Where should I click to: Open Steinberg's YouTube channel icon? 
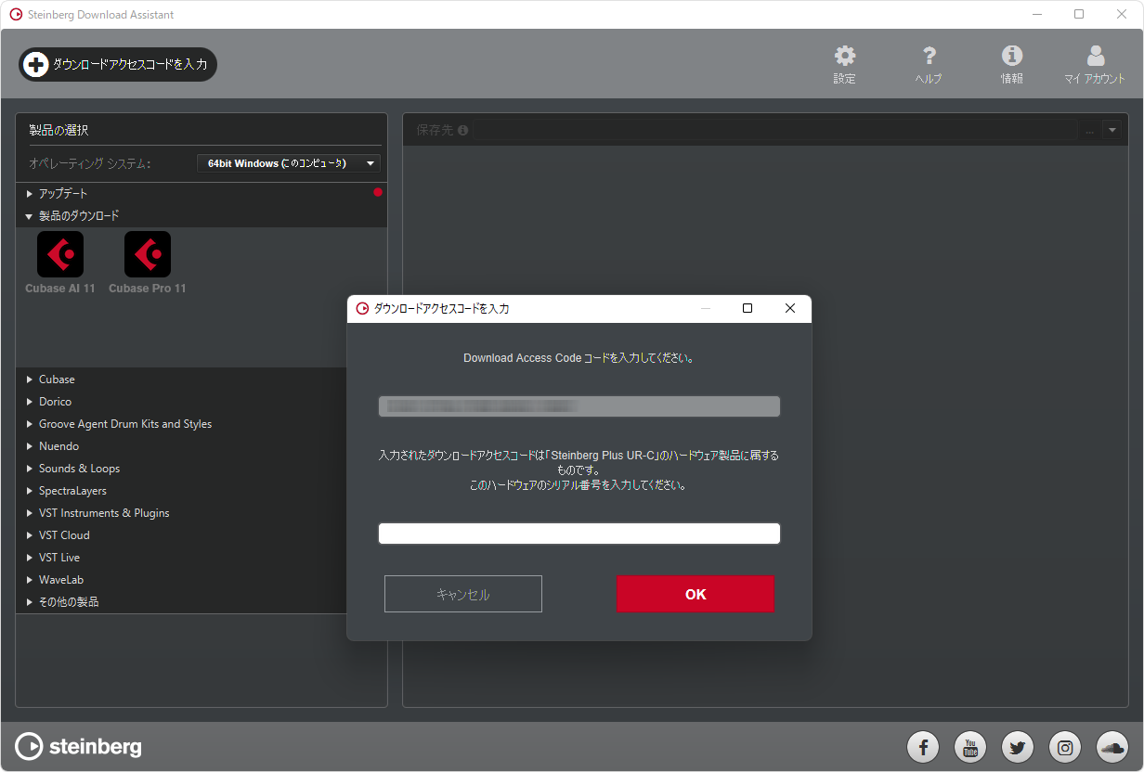[970, 746]
